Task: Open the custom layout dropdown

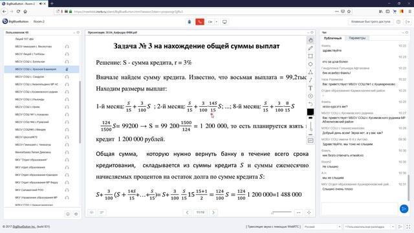Action: point(369,227)
